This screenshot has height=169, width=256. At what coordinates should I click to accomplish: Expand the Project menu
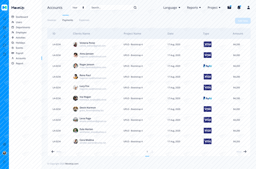click(x=214, y=8)
